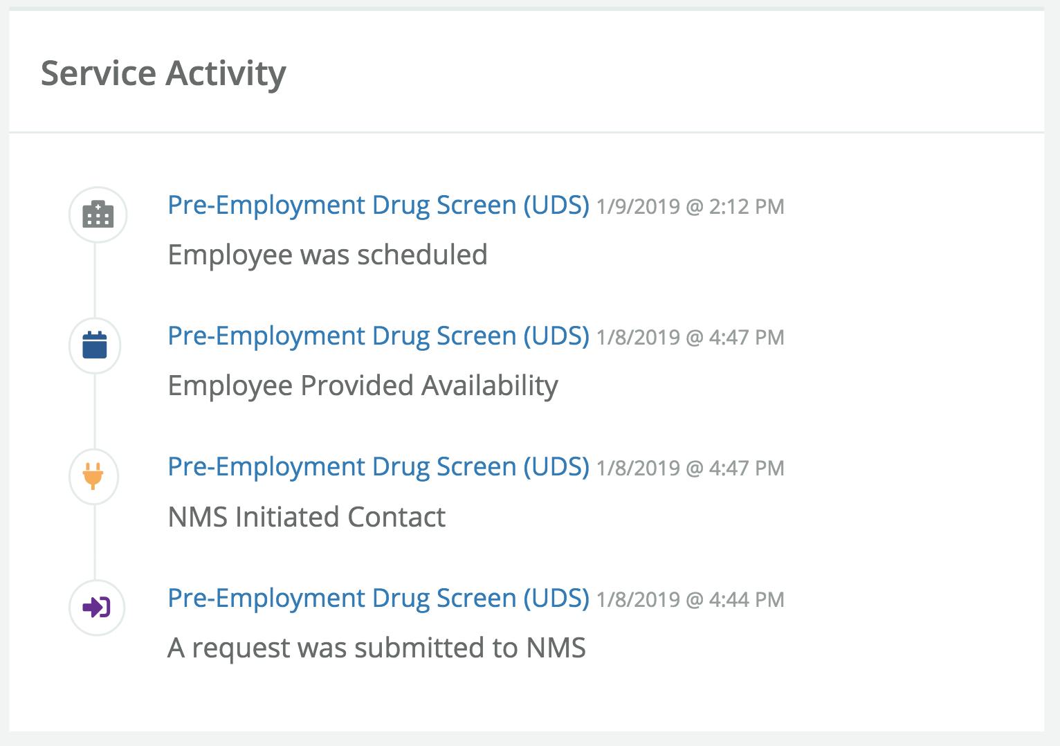
Task: Open Drug Screen link above NMS Initiated Contact
Action: tap(378, 466)
